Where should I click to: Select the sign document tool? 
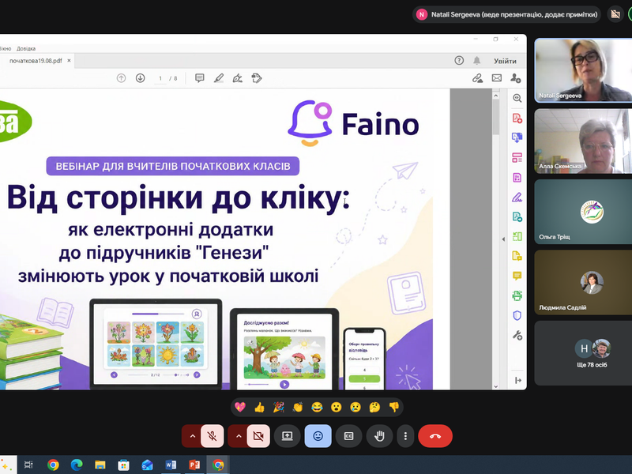tap(238, 78)
